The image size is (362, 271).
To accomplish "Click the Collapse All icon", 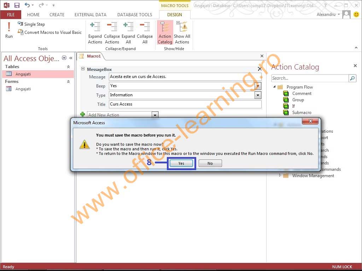I will pyautogui.click(x=145, y=33).
